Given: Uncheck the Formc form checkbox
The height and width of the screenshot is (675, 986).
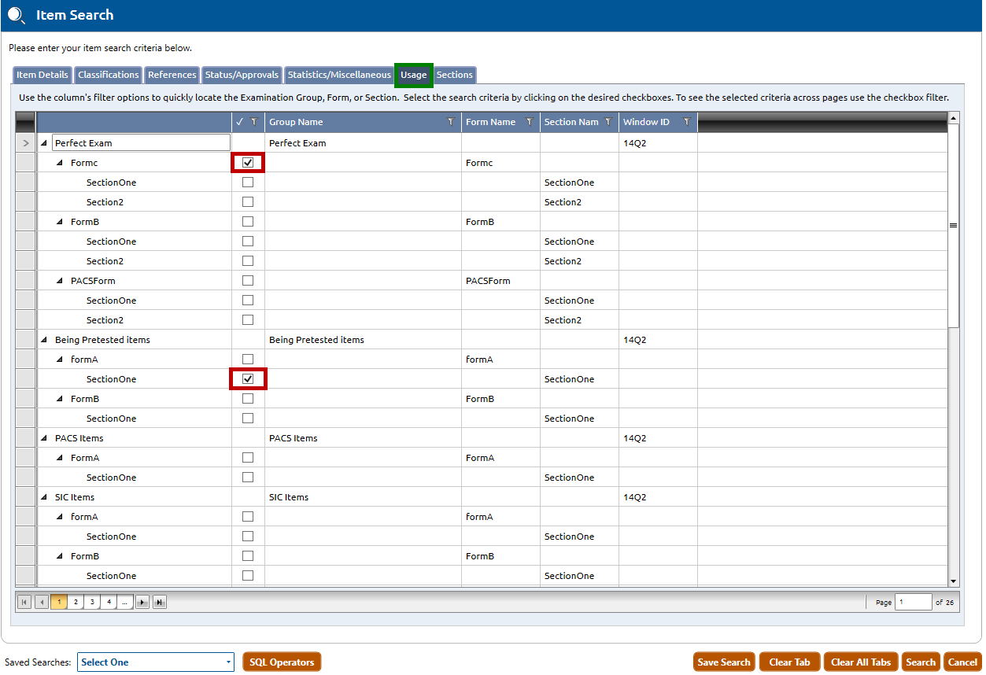Looking at the screenshot, I should (x=248, y=163).
